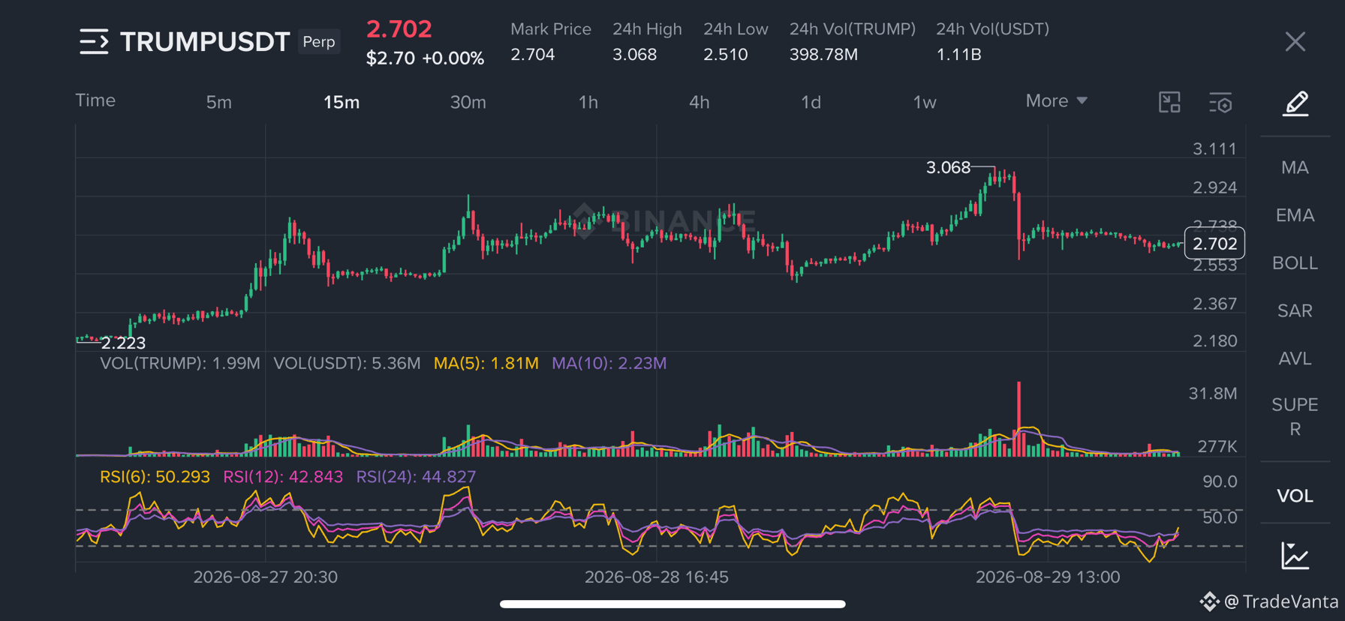Click the MA(10): 2.23M volume label

click(x=609, y=363)
